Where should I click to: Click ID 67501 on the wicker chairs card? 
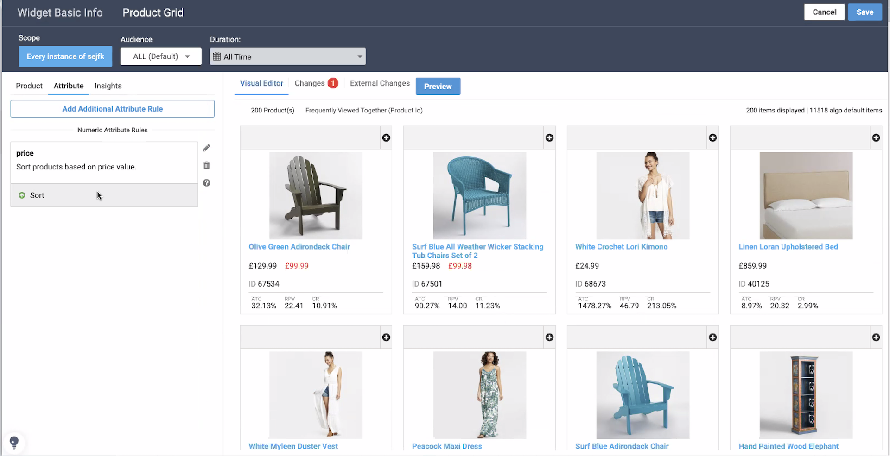point(427,284)
